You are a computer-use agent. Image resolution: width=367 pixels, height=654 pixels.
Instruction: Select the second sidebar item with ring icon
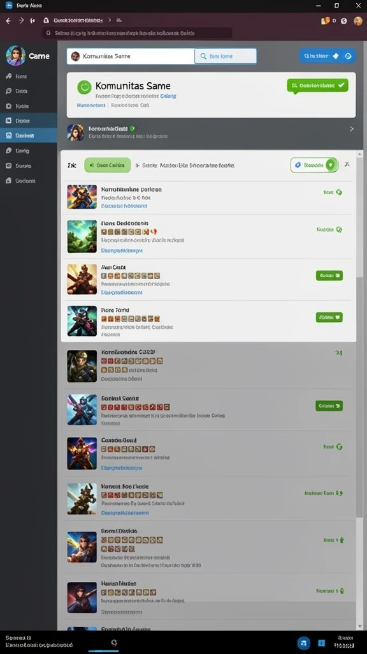[28, 91]
